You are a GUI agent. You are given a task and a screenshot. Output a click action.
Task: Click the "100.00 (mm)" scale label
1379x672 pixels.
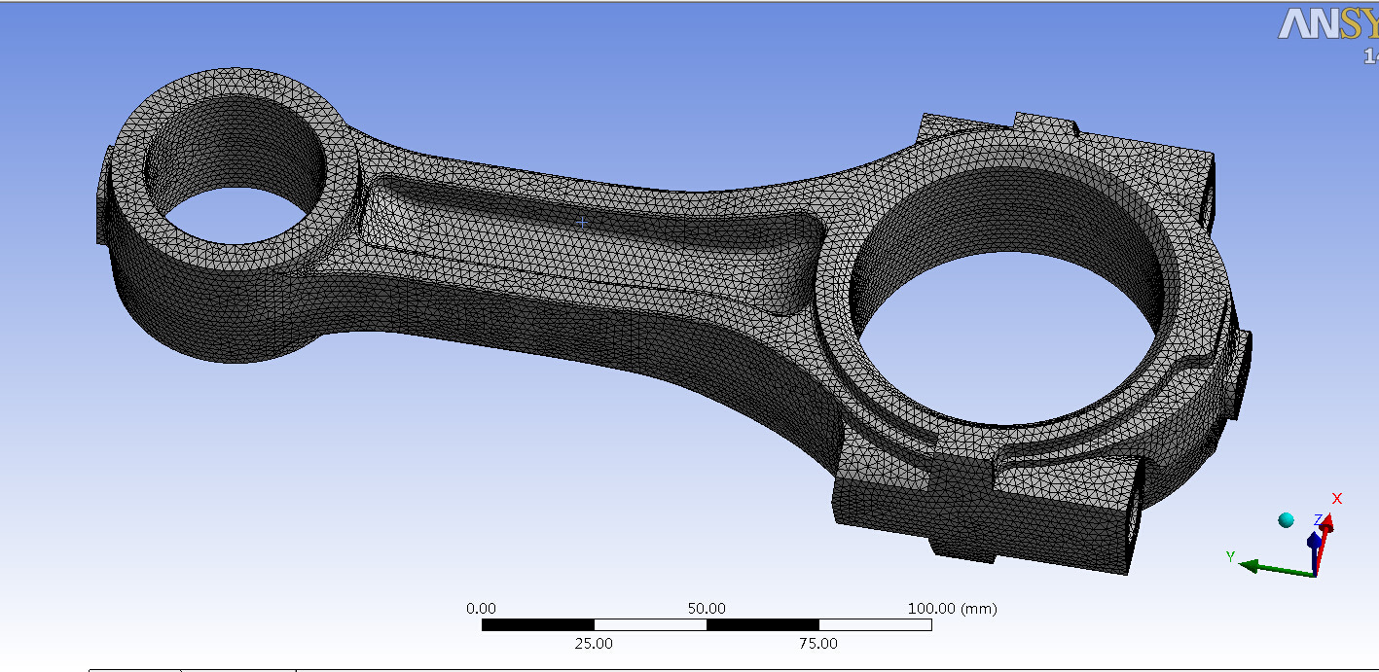pos(953,609)
